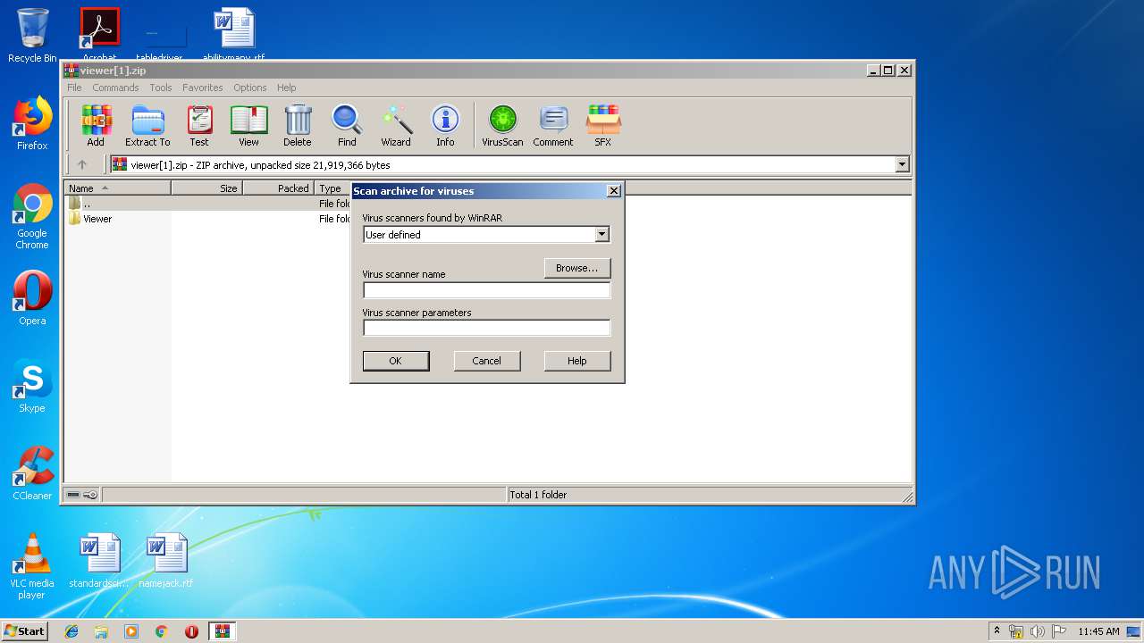Click the Delete trash toolbar icon
The image size is (1144, 643).
pos(298,125)
